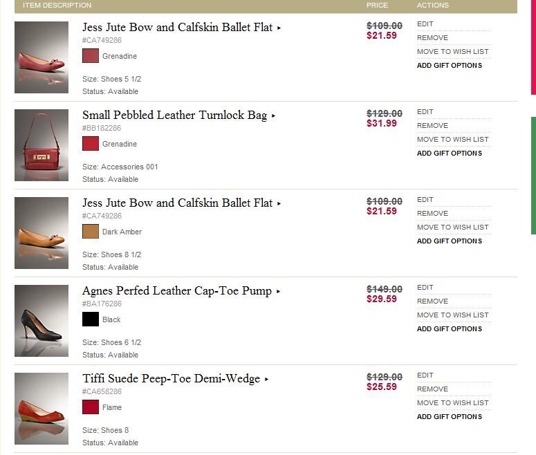This screenshot has height=455, width=536.
Task: Move the Dark Amber ballet flat to wish list
Action: (452, 228)
